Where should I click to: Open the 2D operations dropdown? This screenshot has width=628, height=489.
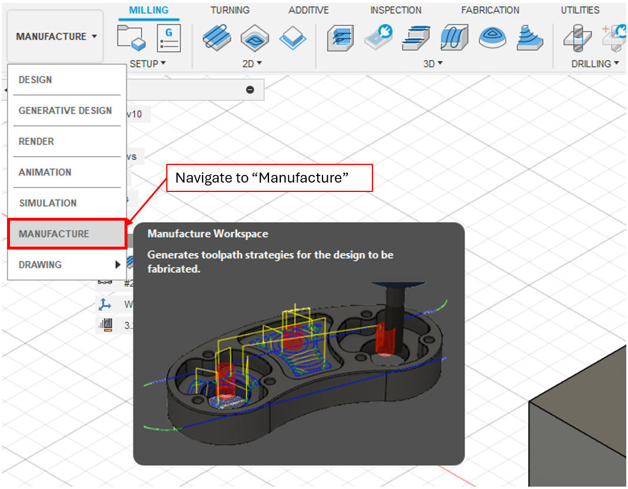point(252,63)
